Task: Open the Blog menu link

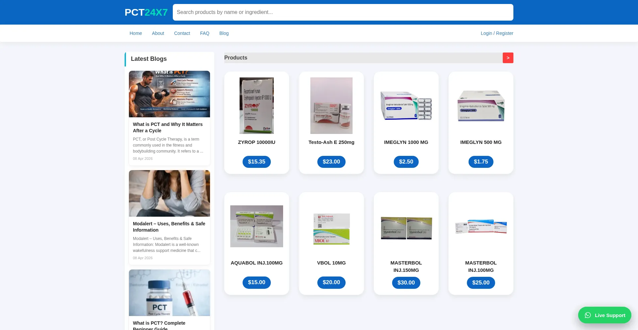Action: (x=224, y=33)
